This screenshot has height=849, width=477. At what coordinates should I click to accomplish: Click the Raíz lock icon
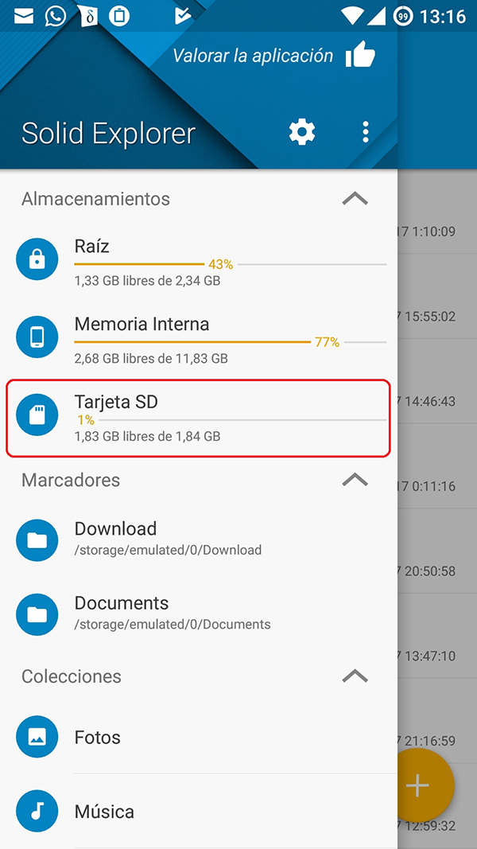tap(37, 259)
